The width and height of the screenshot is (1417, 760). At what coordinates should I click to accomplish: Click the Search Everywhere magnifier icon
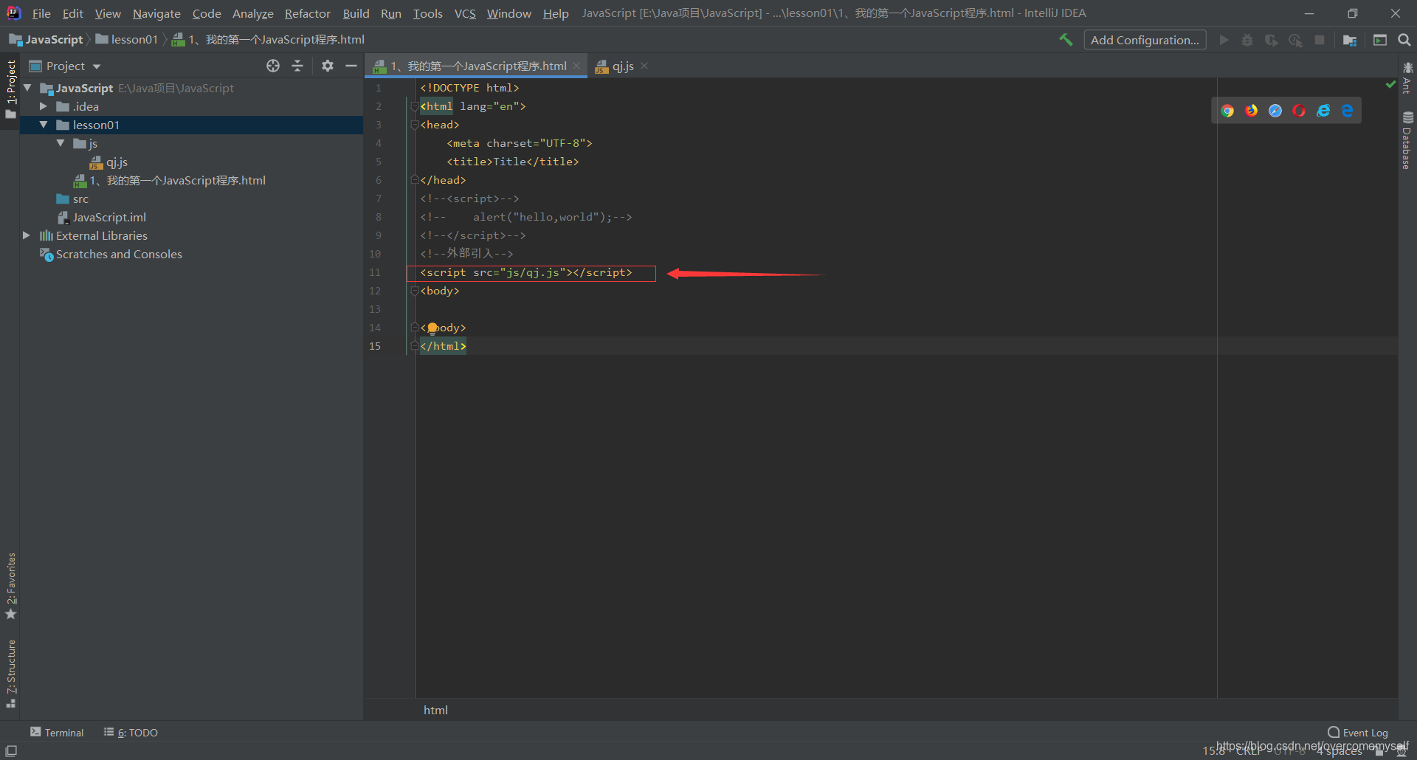pyautogui.click(x=1404, y=40)
